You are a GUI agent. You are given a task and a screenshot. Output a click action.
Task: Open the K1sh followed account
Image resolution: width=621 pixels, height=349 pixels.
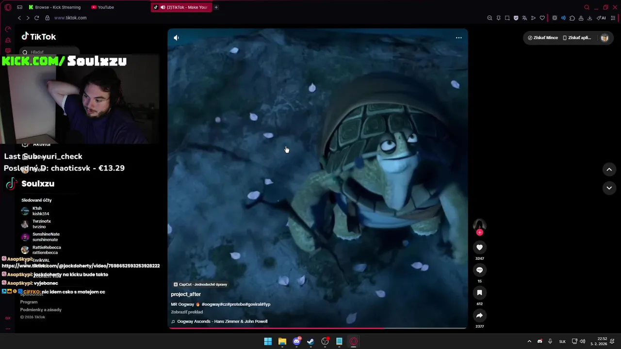[35, 211]
